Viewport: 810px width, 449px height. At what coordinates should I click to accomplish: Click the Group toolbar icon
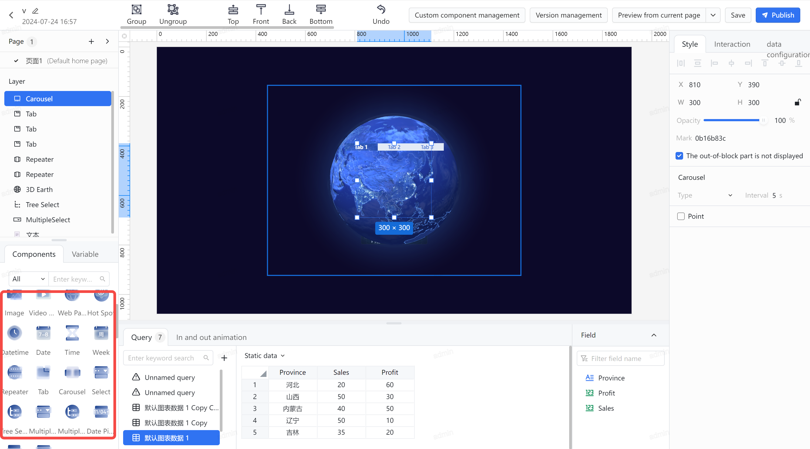point(136,15)
